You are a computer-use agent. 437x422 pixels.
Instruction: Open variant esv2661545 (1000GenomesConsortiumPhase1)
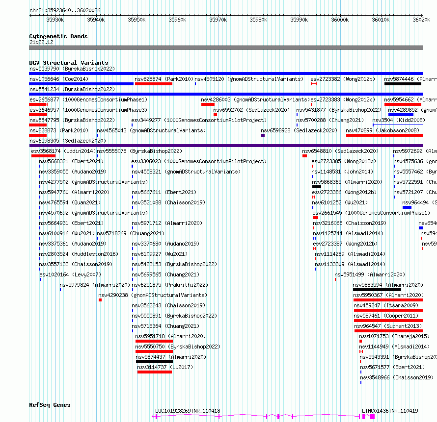[371, 213]
